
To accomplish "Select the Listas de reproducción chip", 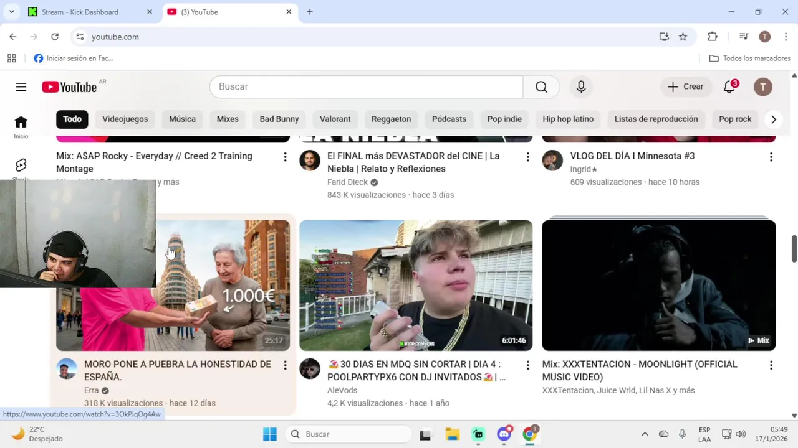I will [x=656, y=119].
